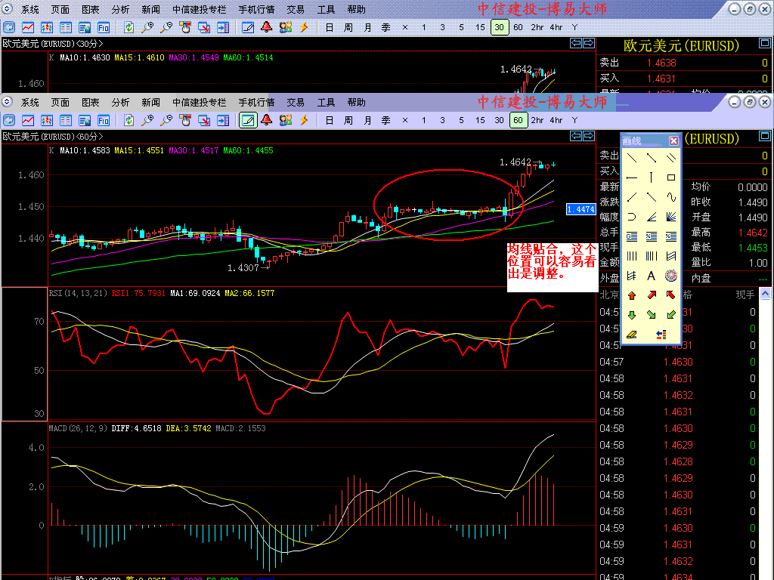Switch to weekly 周 period in front window

(x=348, y=120)
